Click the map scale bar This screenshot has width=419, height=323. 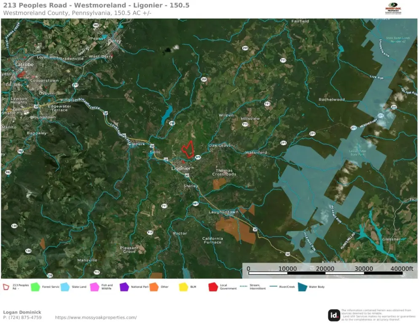pos(325,273)
